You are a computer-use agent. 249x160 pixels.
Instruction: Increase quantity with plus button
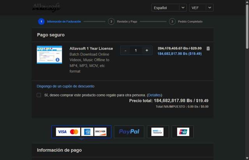pos(147,50)
